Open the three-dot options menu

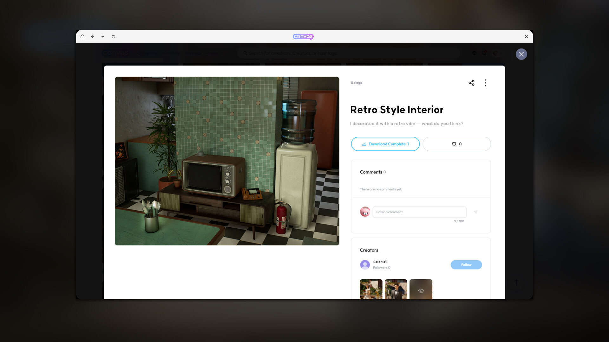pos(485,83)
